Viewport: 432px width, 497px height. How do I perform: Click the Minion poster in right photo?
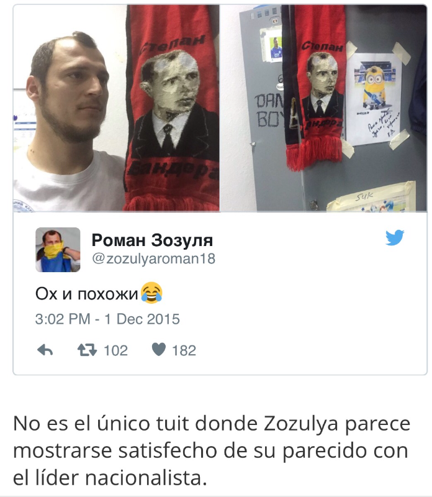373,99
